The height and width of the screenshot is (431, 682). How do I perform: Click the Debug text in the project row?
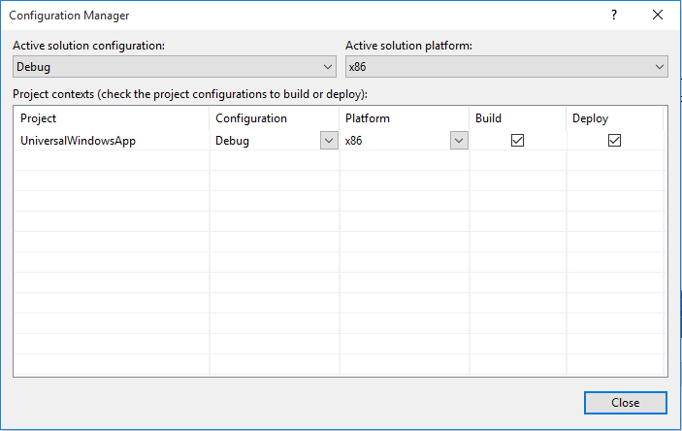coord(233,141)
